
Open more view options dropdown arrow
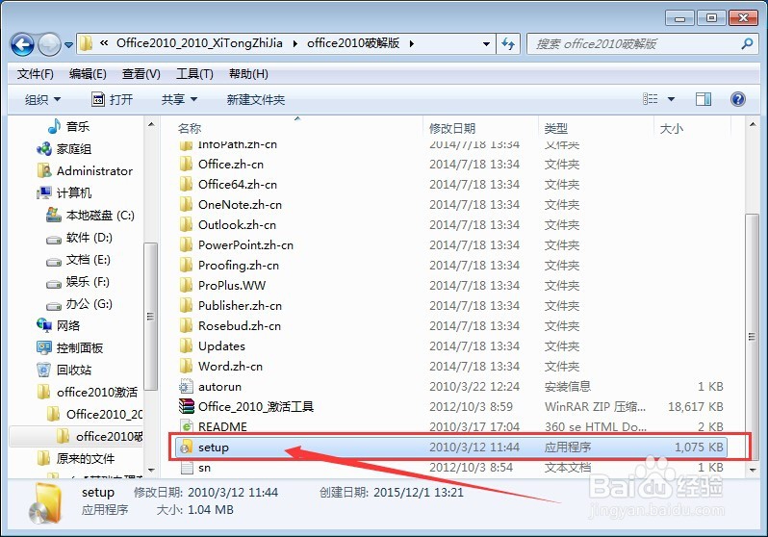671,99
